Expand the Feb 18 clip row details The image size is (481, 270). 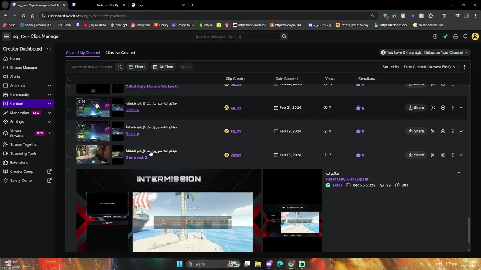point(461,155)
